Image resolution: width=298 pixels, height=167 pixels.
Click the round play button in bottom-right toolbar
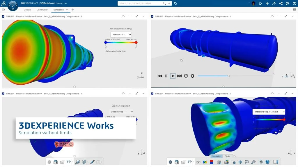pyautogui.click(x=170, y=162)
